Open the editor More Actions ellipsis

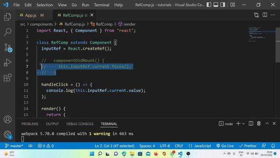coord(273,15)
